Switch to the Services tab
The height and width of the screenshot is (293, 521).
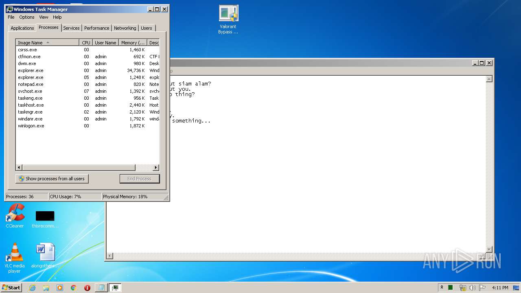(71, 28)
